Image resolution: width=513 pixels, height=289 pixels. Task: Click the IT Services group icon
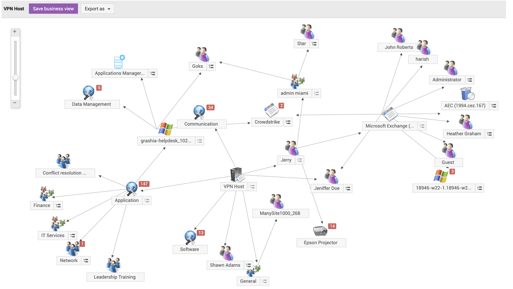coord(58,224)
